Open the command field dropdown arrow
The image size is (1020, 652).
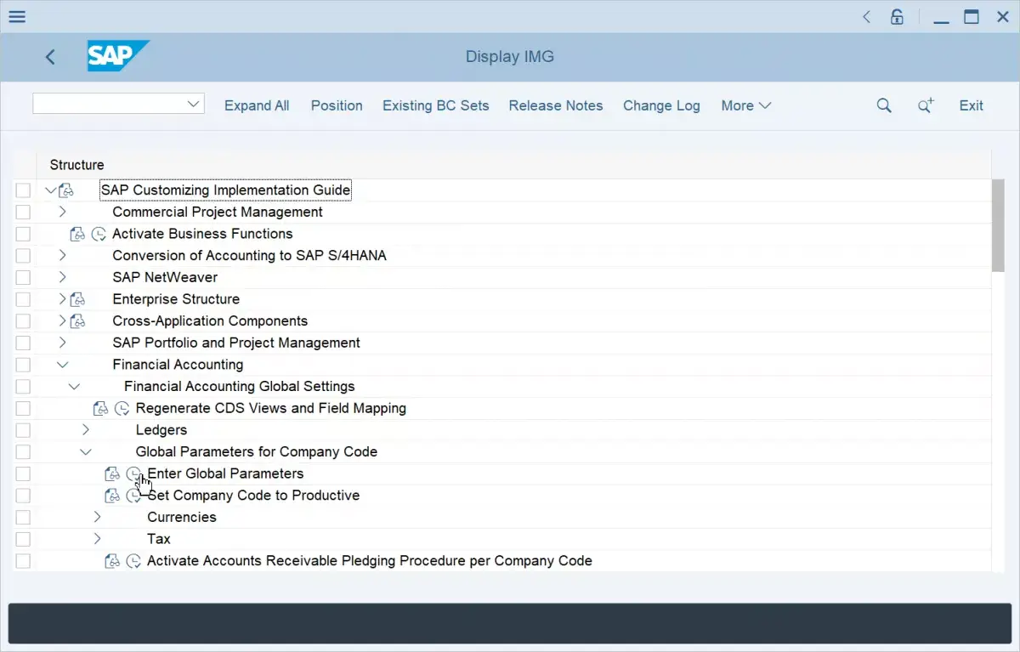(192, 104)
